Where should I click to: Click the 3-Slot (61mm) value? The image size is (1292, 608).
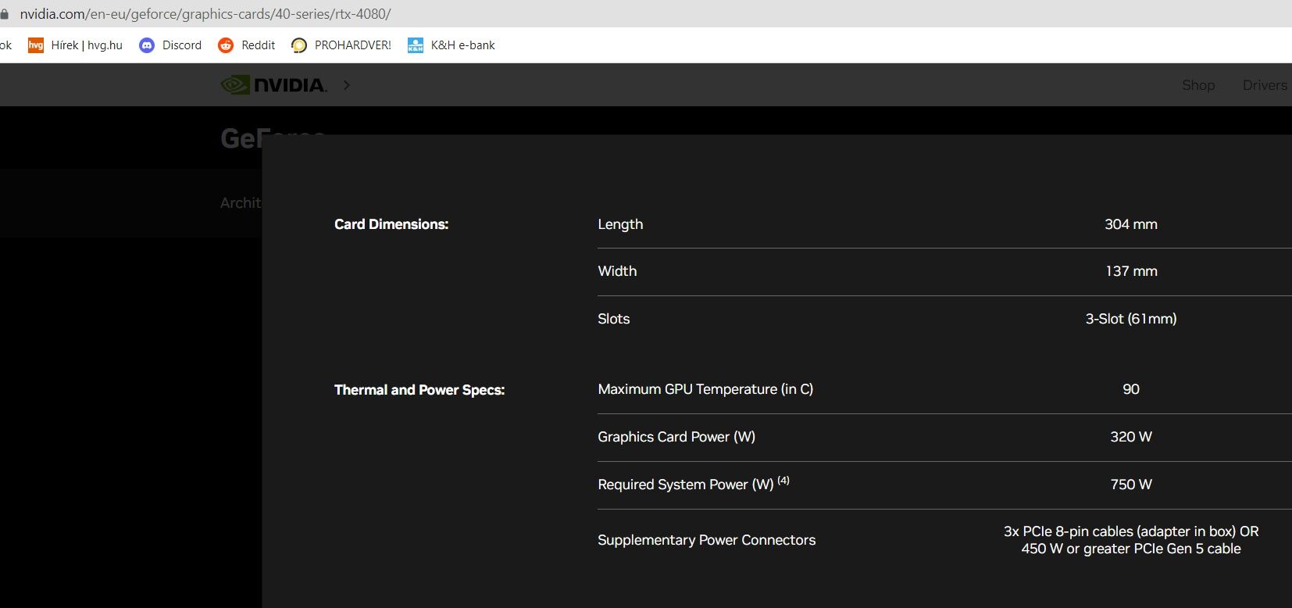1131,319
